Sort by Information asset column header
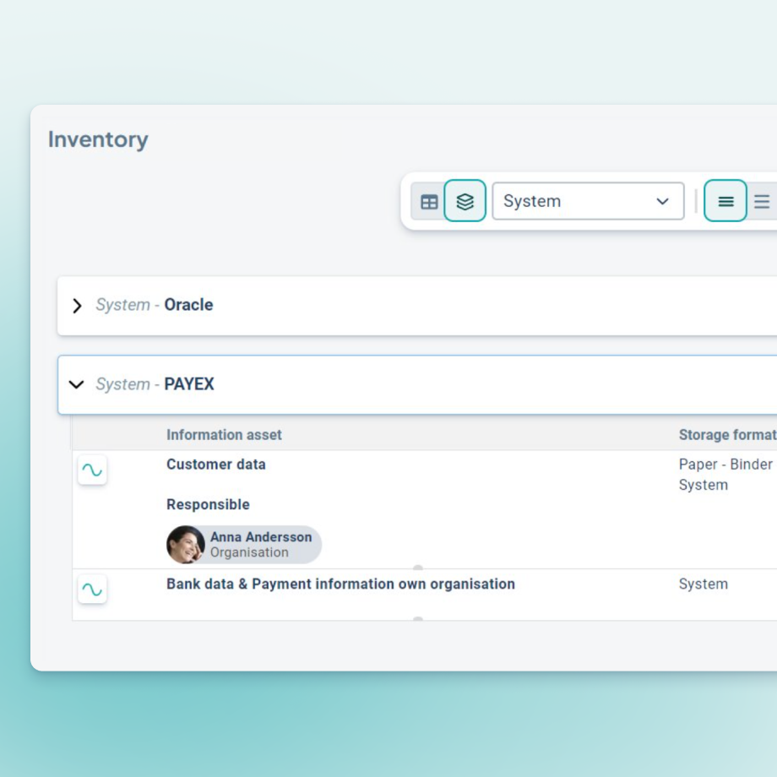 coord(224,435)
